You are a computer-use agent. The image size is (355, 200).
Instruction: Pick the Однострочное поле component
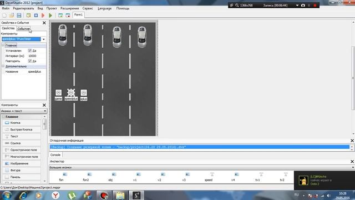coord(22,150)
